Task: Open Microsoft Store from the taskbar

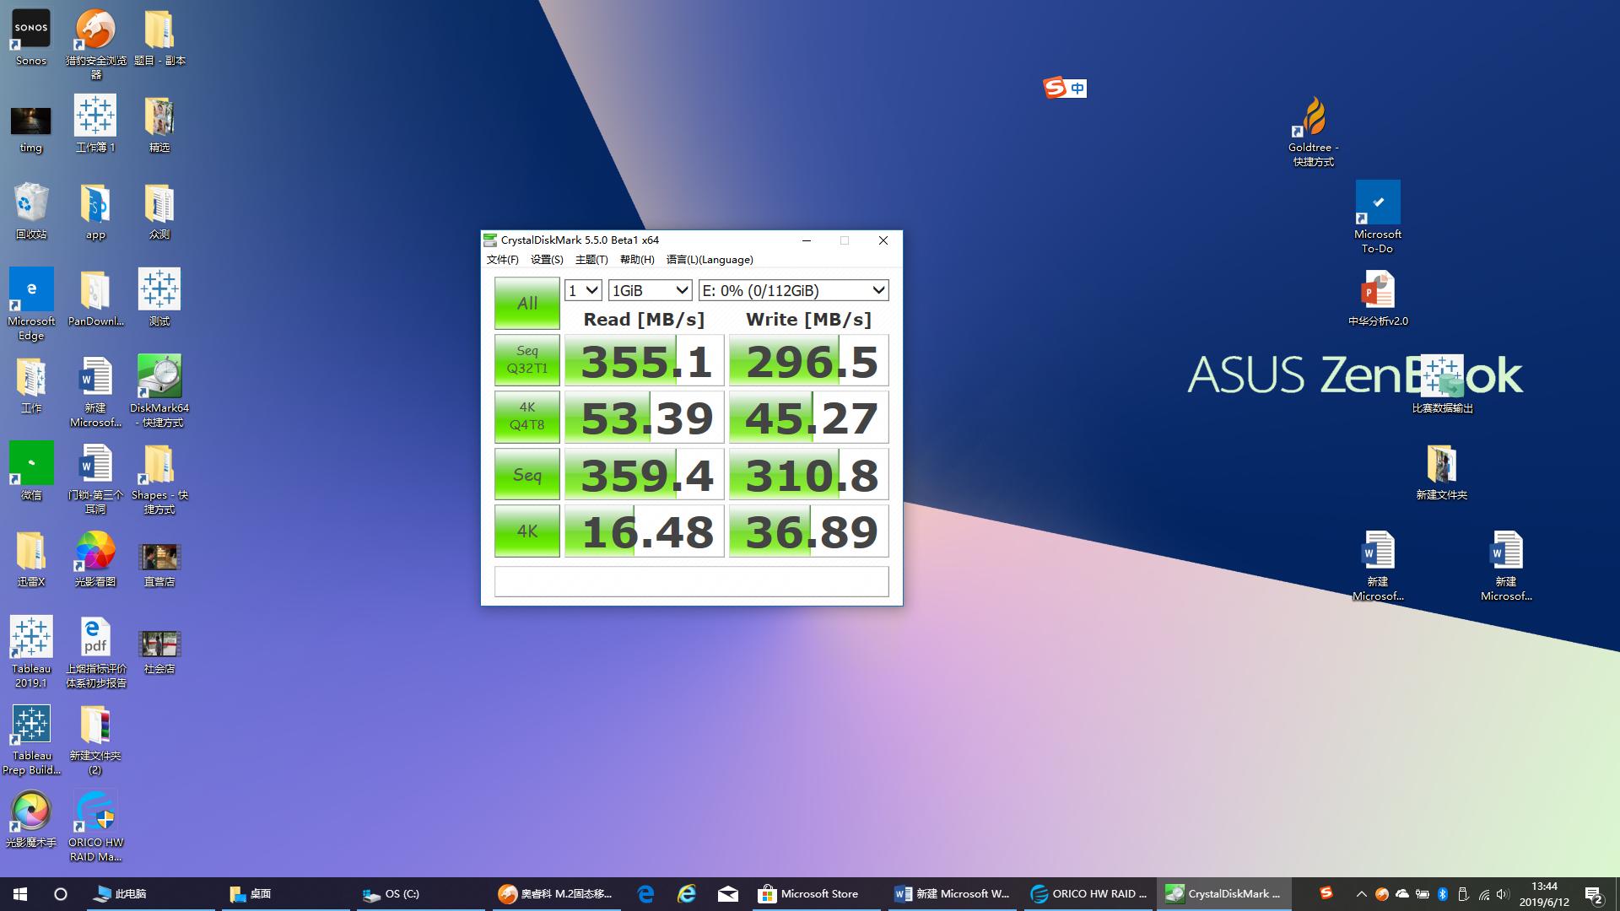Action: click(x=809, y=894)
